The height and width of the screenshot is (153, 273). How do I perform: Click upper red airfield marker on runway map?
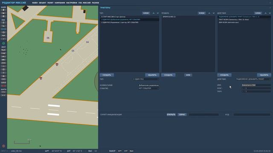57,65
